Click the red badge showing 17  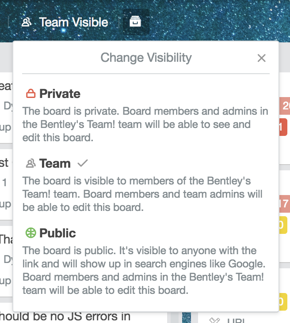[x=285, y=204]
